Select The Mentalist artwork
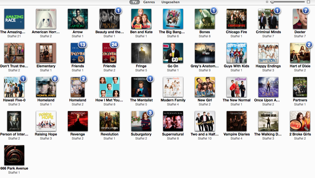315x178 pixels. point(141,87)
